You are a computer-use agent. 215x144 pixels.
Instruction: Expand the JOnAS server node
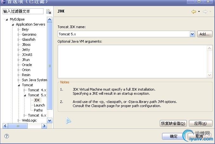(18, 55)
